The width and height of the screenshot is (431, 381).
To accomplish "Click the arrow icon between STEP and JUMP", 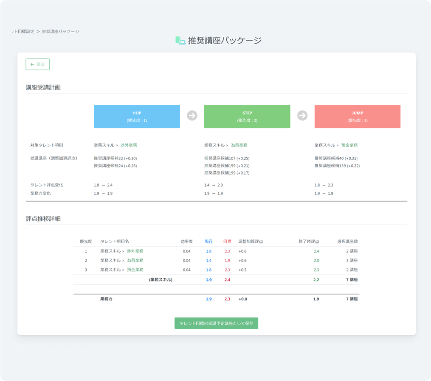I will 302,116.
